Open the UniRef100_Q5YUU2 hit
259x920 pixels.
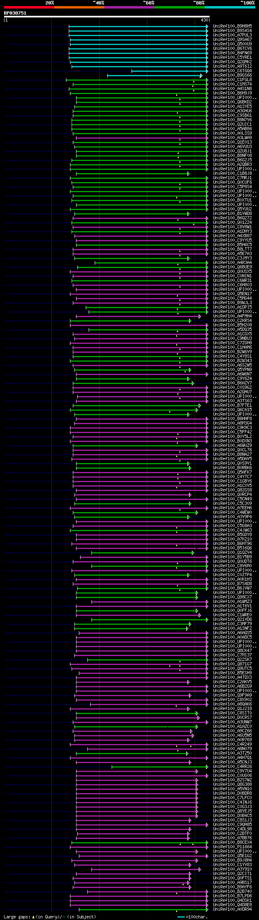(232, 209)
